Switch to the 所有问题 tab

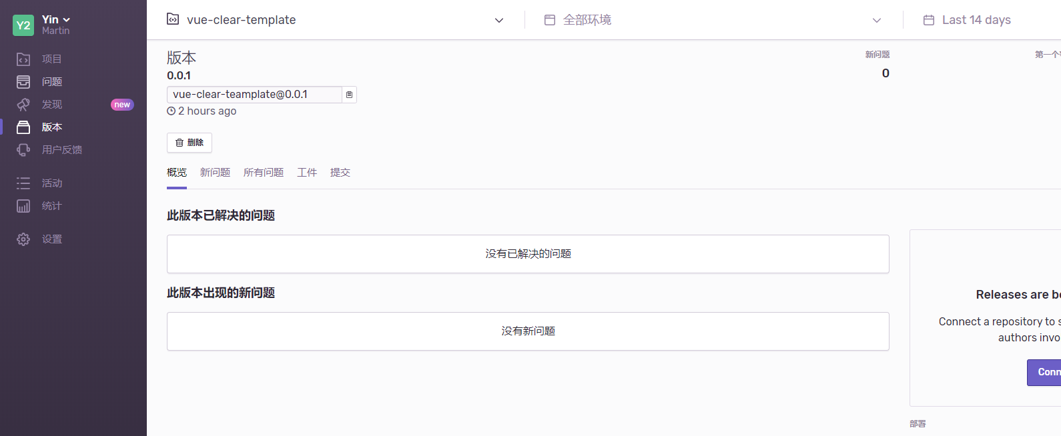[x=264, y=173]
